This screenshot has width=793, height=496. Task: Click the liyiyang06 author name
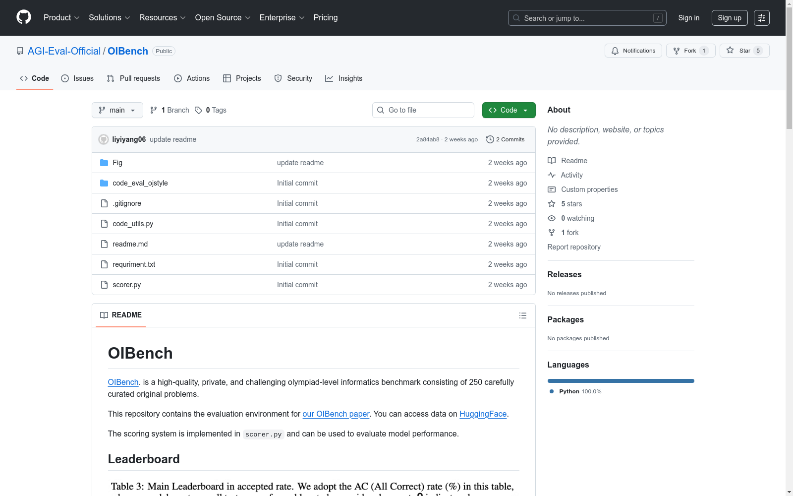click(129, 139)
